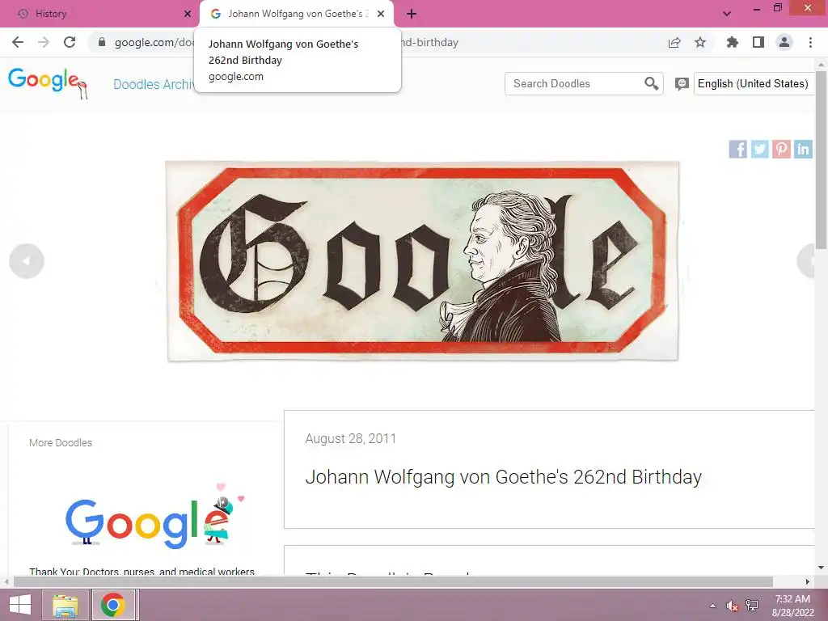The height and width of the screenshot is (621, 828).
Task: Go to the previous doodle arrow
Action: [x=27, y=261]
